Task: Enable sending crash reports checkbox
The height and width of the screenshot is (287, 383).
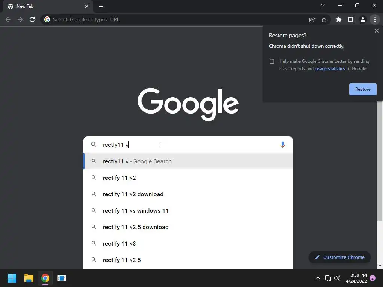Action: 272,61
